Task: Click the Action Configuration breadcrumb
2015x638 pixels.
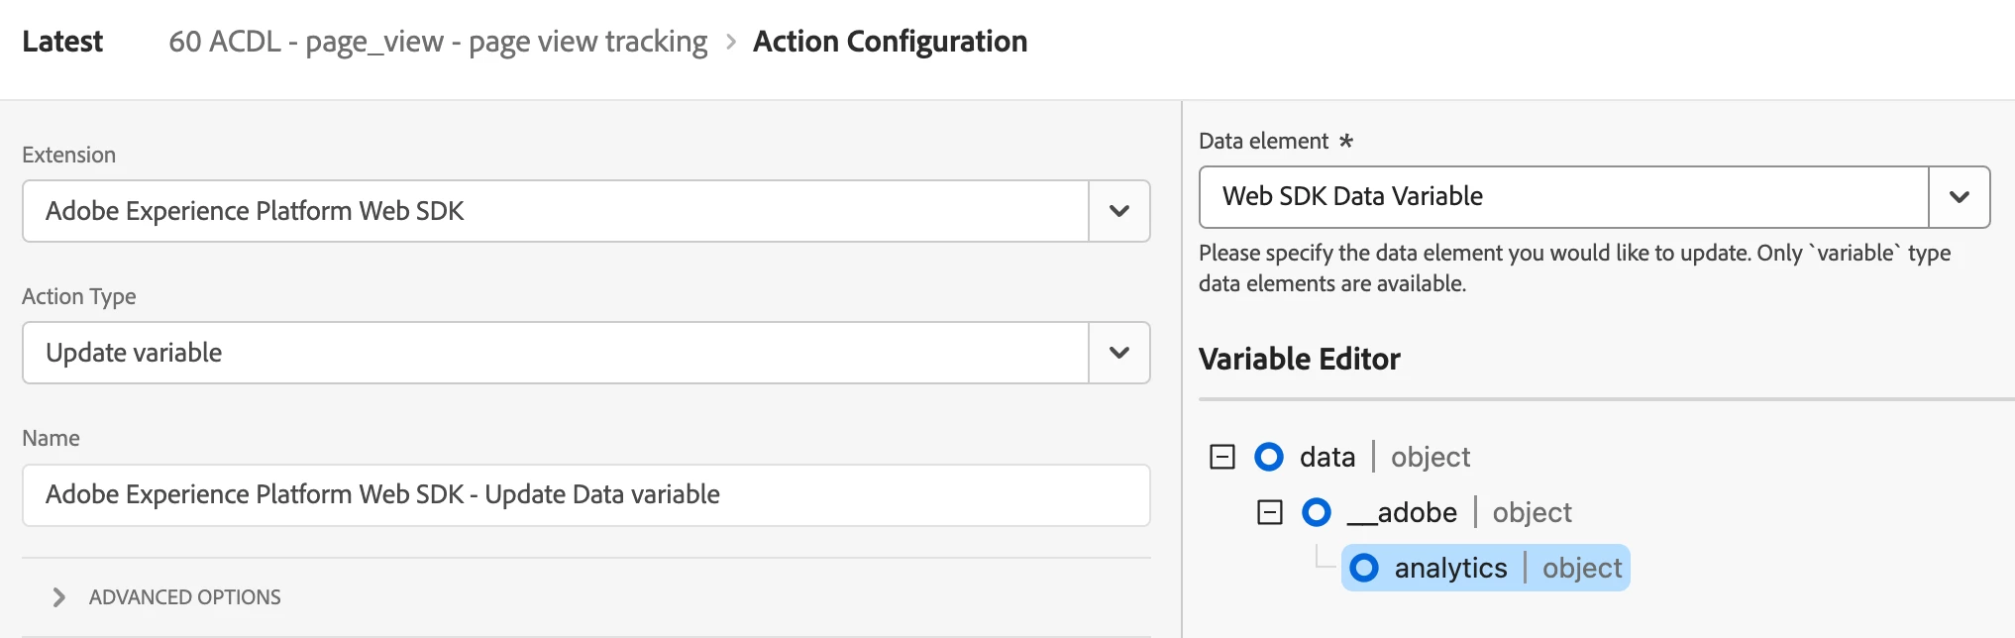Action: click(x=890, y=42)
